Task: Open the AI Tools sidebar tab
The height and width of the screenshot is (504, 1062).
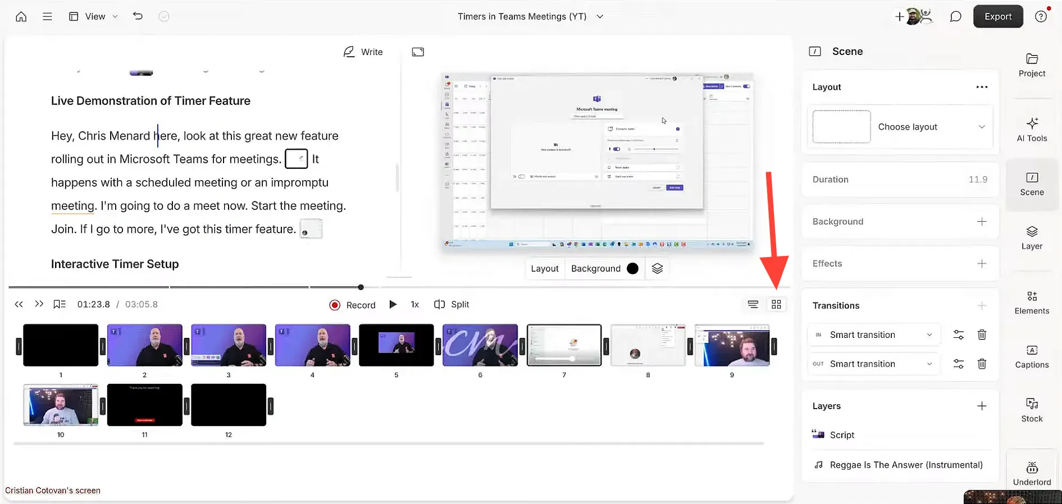Action: coord(1032,130)
